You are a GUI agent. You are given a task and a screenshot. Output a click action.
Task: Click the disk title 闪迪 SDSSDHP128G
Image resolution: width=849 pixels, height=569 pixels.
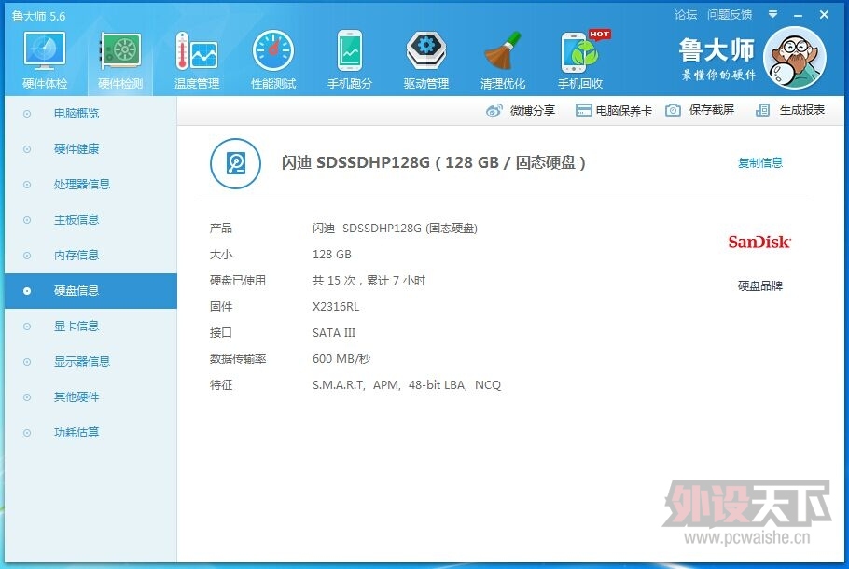click(433, 162)
